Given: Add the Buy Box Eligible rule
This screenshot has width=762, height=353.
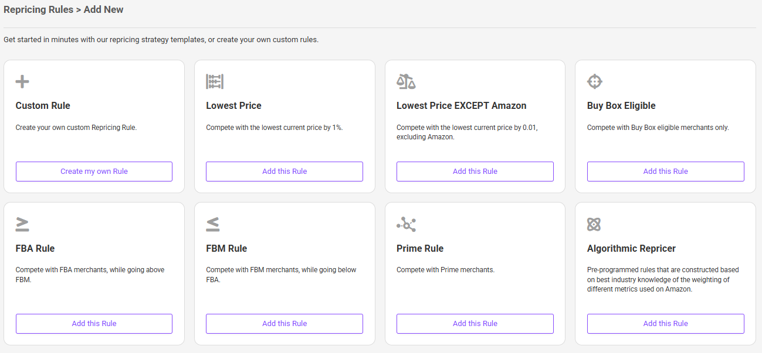Looking at the screenshot, I should (665, 172).
